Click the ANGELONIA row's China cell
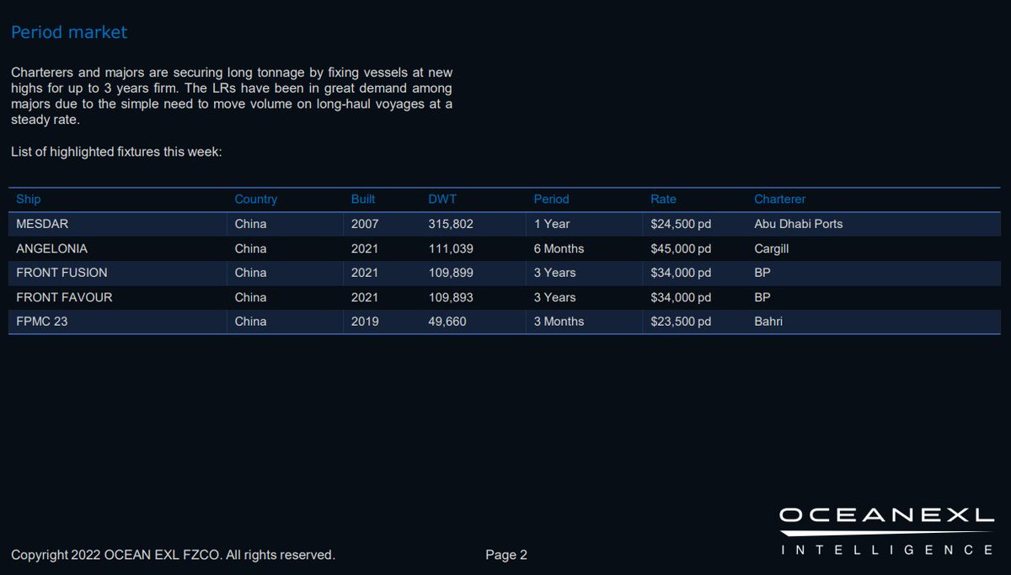 [250, 248]
